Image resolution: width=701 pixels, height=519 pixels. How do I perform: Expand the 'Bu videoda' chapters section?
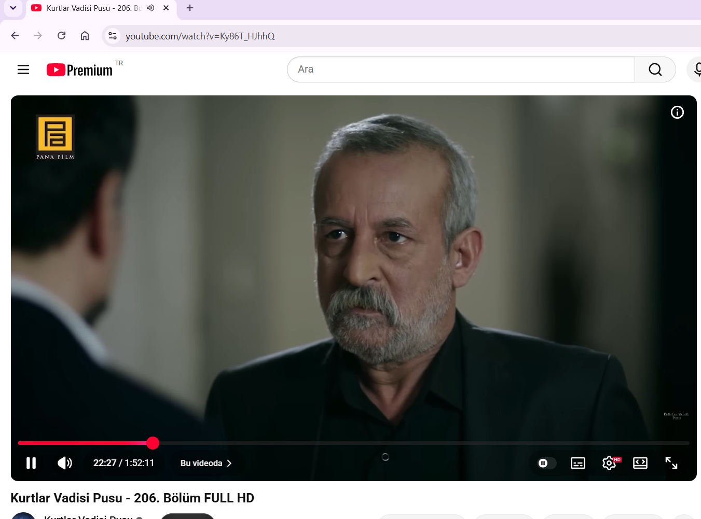click(206, 463)
